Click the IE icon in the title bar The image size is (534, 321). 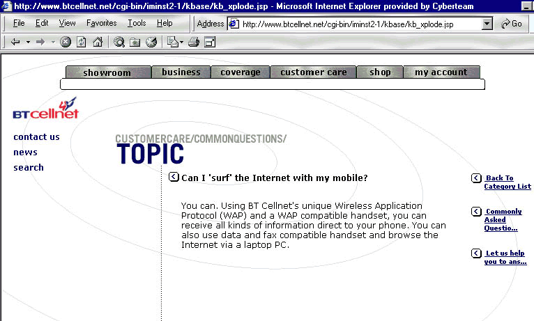pos(7,6)
